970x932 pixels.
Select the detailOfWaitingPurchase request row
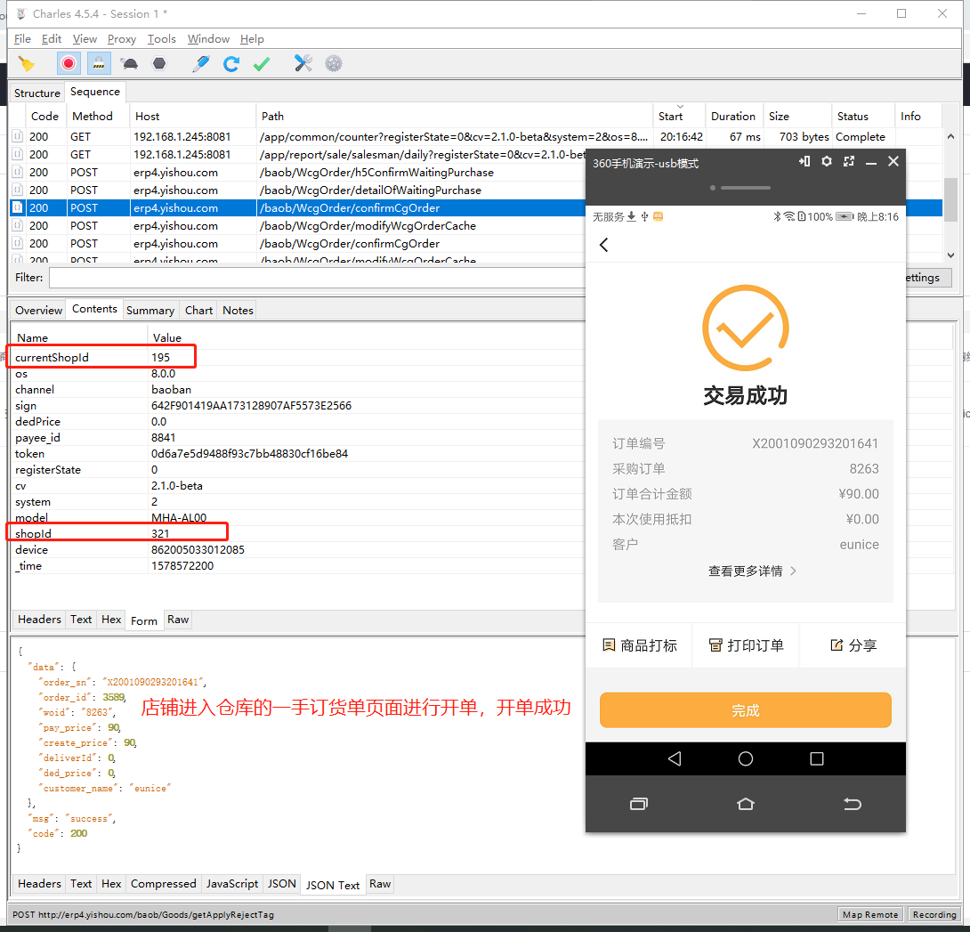click(x=297, y=190)
